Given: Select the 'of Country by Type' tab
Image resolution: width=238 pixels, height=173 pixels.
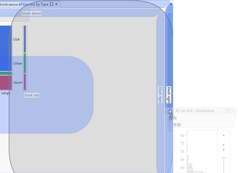Looking at the screenshot, I should 33,4.
